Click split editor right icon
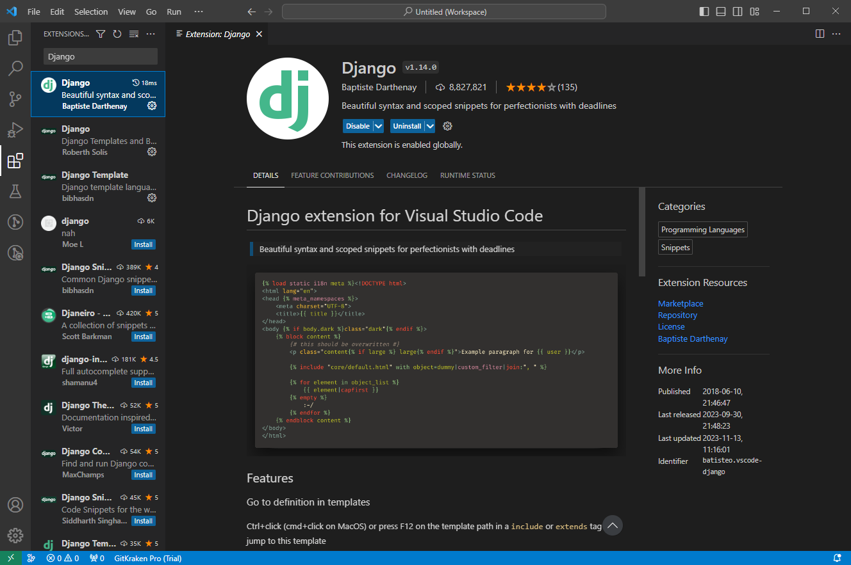Image resolution: width=851 pixels, height=565 pixels. point(820,34)
